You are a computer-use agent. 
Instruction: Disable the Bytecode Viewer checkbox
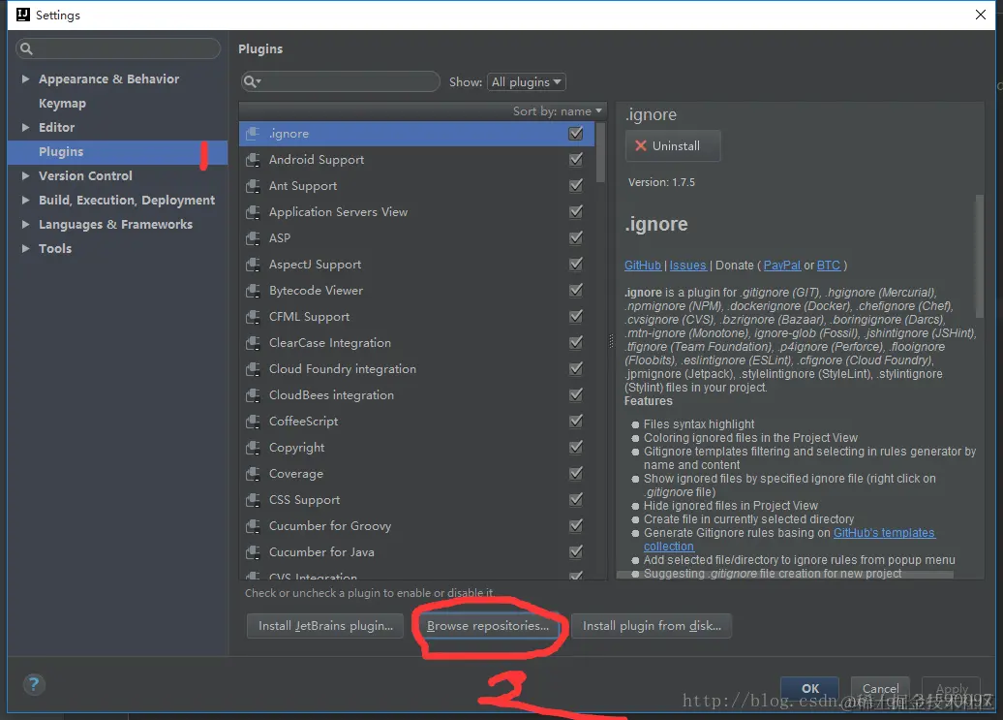point(576,291)
